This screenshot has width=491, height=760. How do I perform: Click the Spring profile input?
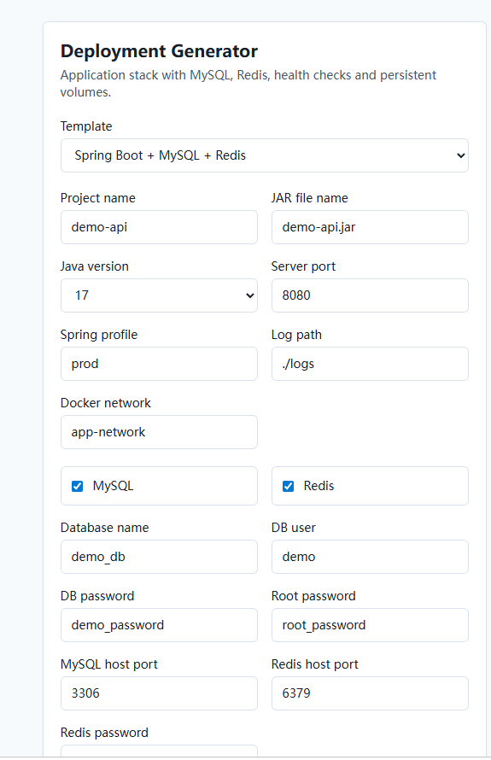tap(159, 364)
